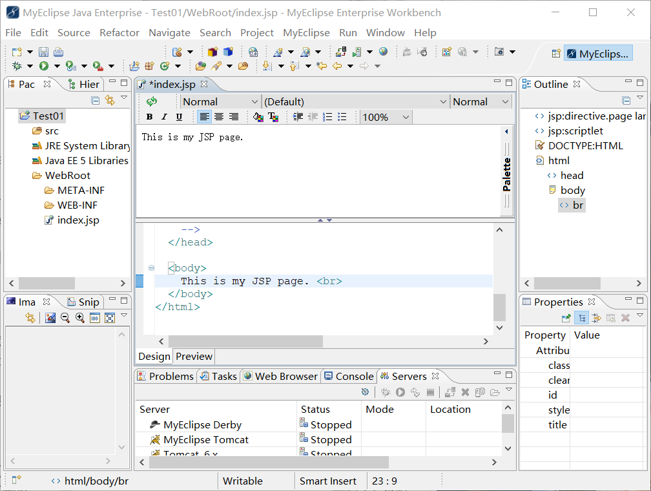Open the File menu
The height and width of the screenshot is (491, 651).
point(14,32)
